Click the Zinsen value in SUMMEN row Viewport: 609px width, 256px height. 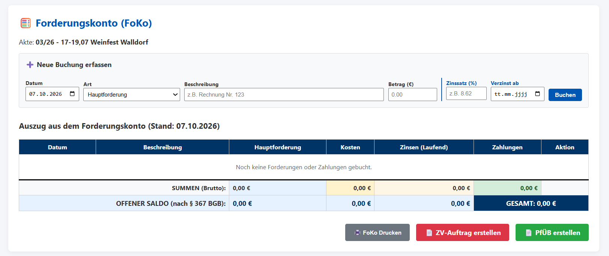tap(461, 188)
